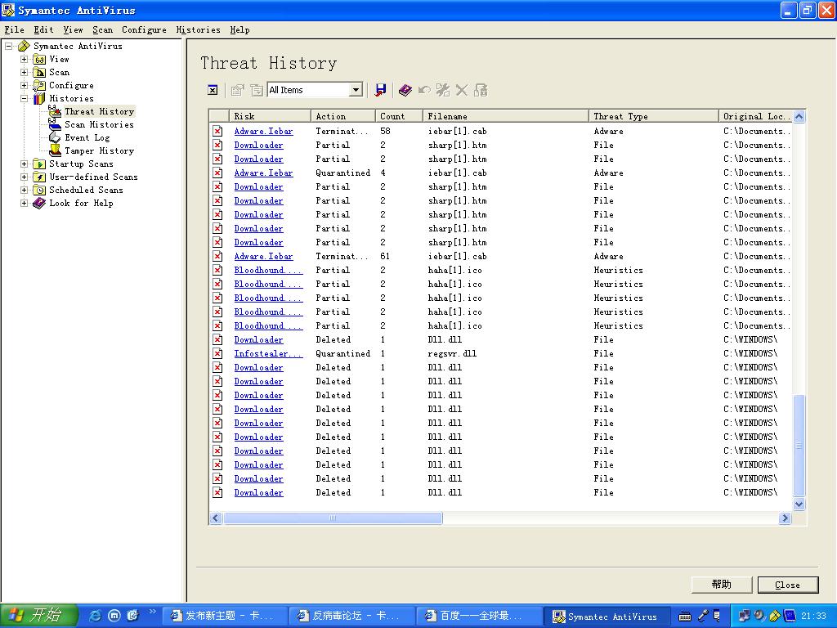This screenshot has height=628, width=837.
Task: Collapse the Histories tree node
Action: (24, 98)
